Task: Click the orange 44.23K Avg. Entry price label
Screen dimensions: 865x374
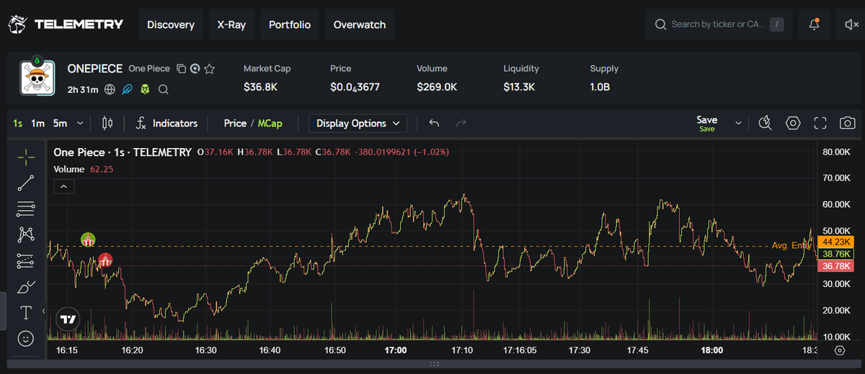Action: [837, 242]
